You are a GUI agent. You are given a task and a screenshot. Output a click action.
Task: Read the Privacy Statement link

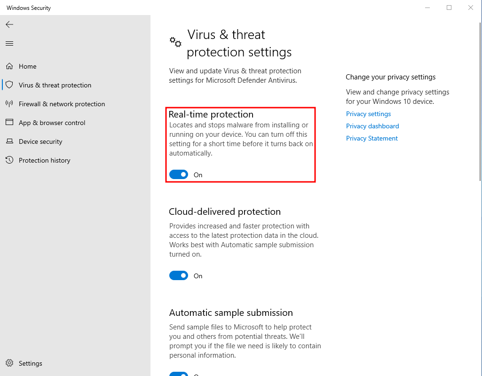pos(371,138)
